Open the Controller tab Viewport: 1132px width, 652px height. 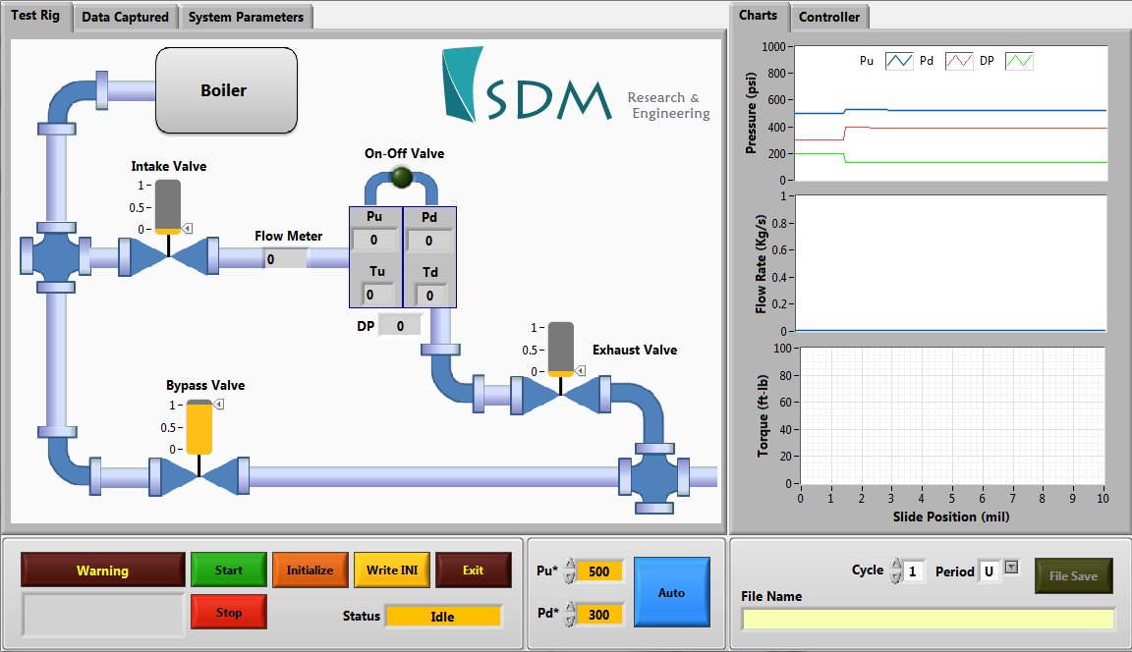click(829, 17)
